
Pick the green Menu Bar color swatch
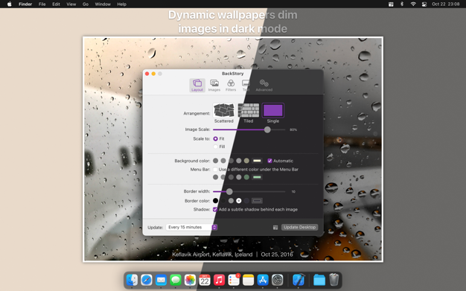(246, 177)
